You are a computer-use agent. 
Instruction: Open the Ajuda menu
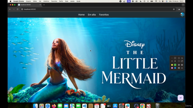[x=78, y=1]
